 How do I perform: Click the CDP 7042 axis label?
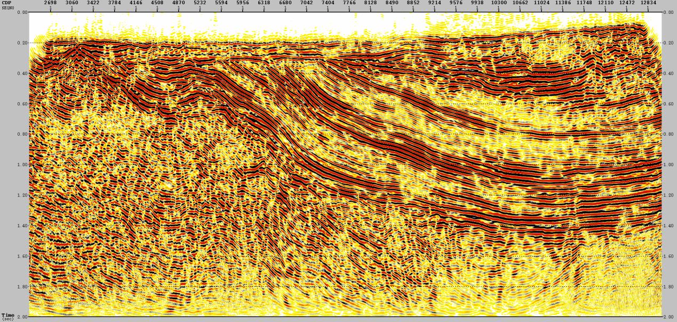tap(307, 3)
